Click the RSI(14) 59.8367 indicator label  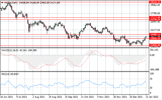coord(10,74)
